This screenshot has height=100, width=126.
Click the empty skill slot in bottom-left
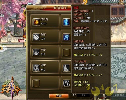[x=36, y=83]
